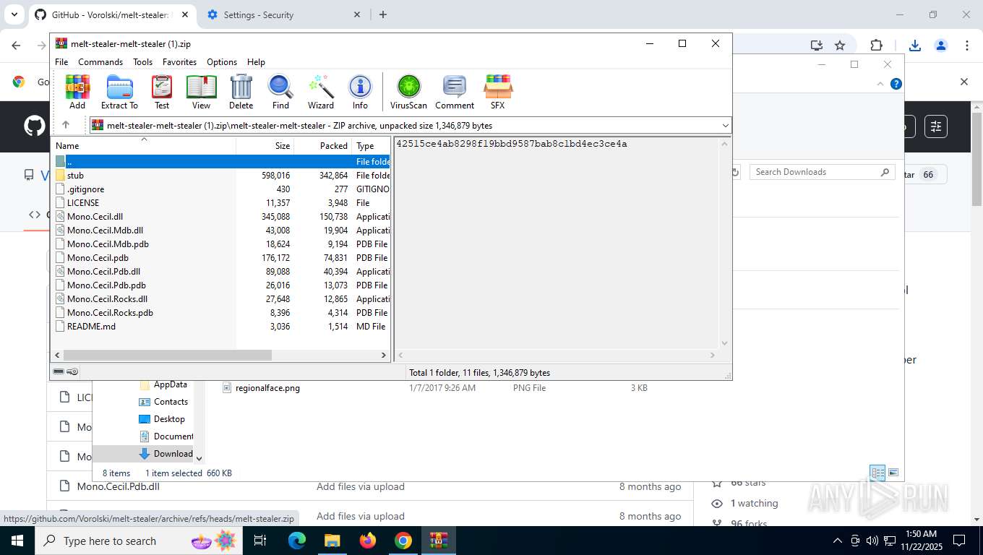Run the Test archive tool
The width and height of the screenshot is (983, 555).
click(162, 92)
